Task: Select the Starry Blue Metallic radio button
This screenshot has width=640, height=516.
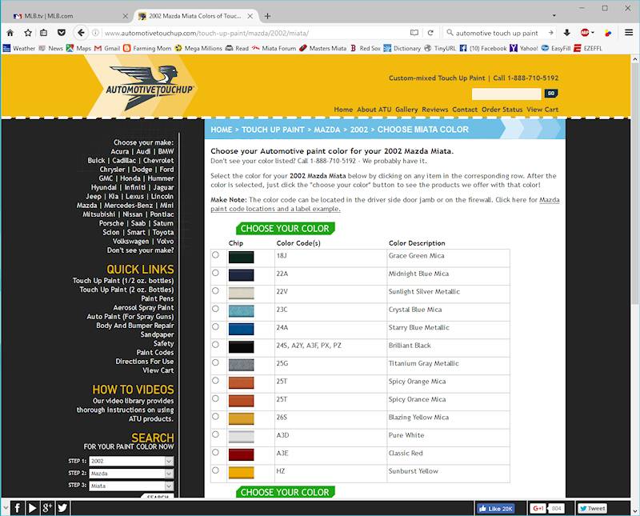Action: click(x=215, y=326)
